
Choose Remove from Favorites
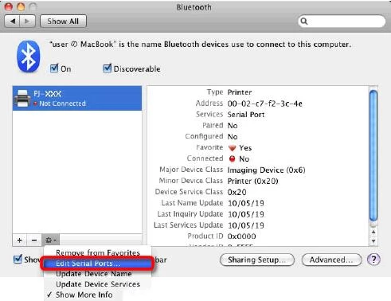pyautogui.click(x=98, y=252)
